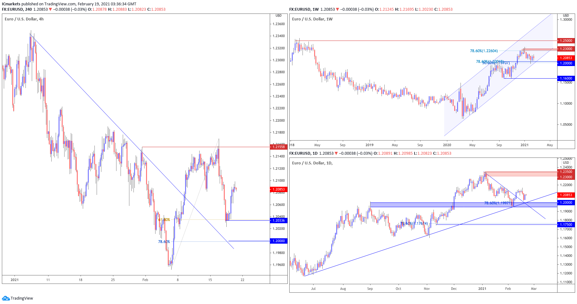The image size is (577, 304).
Task: Click the TradingView text beside the logo
Action: (x=22, y=298)
